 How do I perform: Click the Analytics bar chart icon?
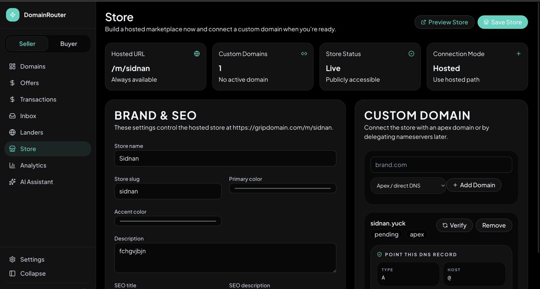tap(12, 165)
